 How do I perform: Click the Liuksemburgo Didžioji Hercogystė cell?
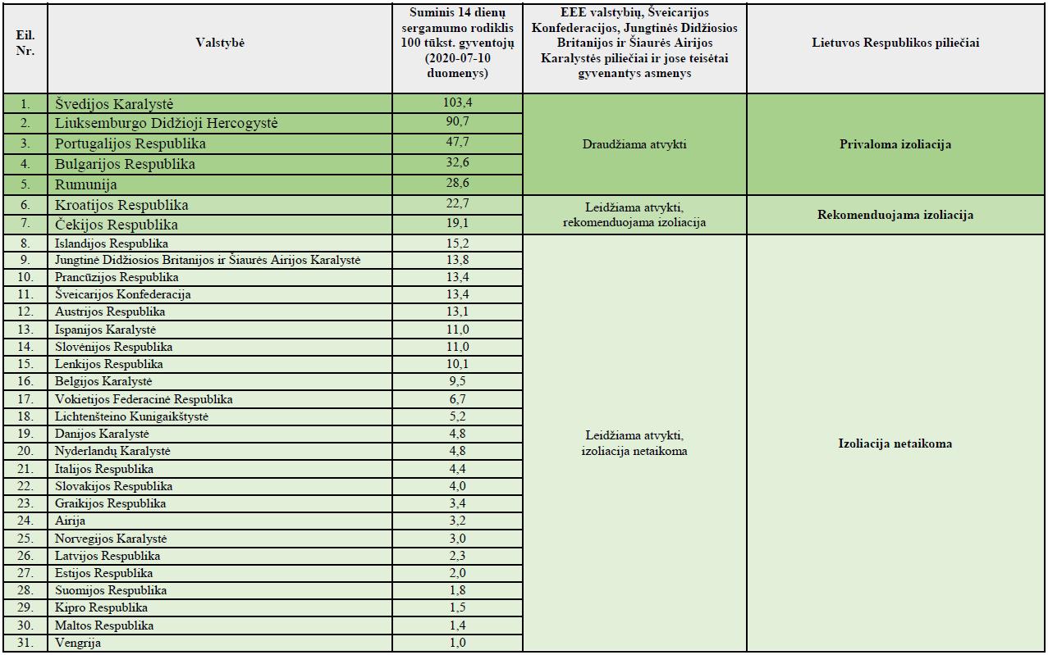[220, 123]
